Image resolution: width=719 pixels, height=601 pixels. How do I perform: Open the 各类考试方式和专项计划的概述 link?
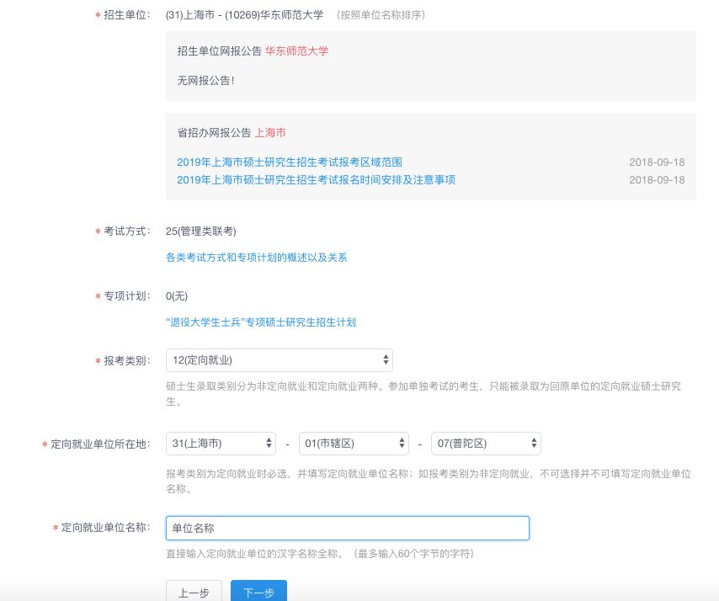tap(257, 258)
